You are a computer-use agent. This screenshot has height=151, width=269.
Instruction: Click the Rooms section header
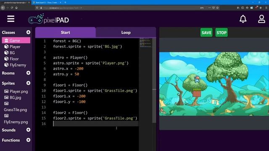[8, 73]
